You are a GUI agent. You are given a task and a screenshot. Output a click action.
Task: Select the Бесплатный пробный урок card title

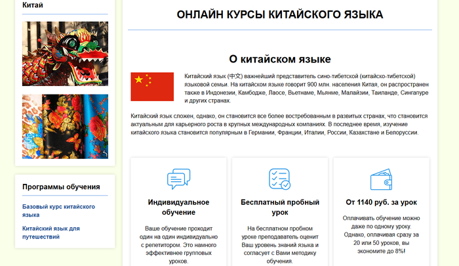pos(280,207)
